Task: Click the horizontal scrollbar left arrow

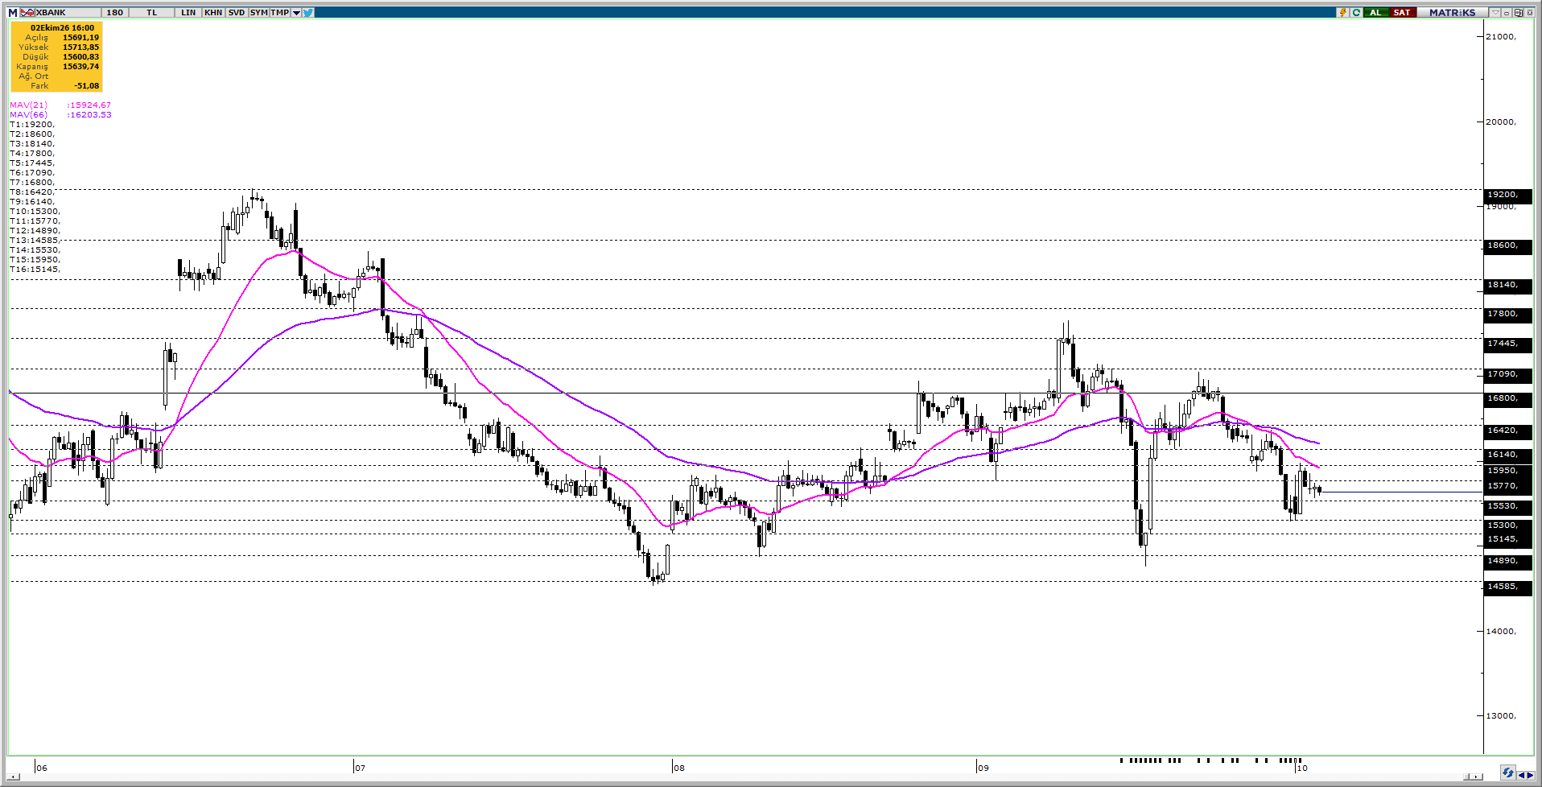Action: tap(13, 777)
